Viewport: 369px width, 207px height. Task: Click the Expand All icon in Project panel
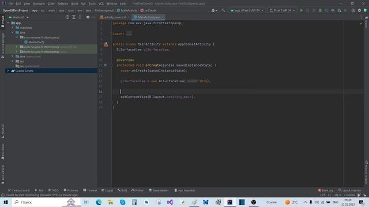pyautogui.click(x=74, y=17)
